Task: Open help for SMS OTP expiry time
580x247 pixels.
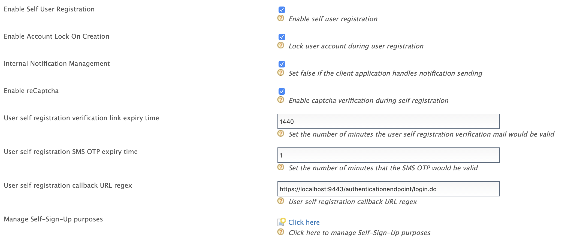Action: (x=280, y=168)
